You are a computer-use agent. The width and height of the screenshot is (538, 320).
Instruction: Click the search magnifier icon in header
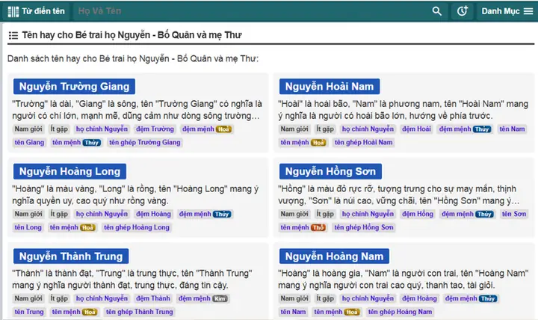click(437, 11)
